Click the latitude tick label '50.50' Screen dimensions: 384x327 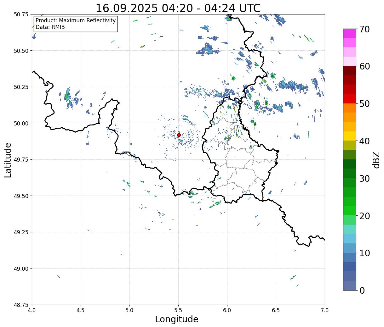21,51
